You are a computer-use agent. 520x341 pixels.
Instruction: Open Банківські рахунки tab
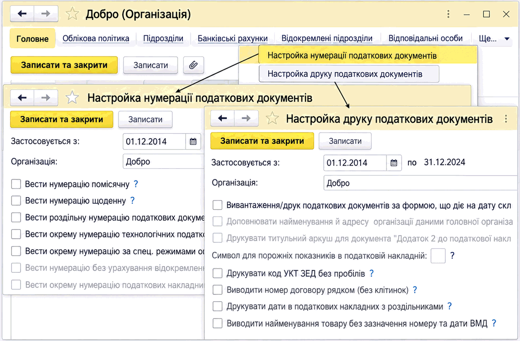[x=232, y=38]
